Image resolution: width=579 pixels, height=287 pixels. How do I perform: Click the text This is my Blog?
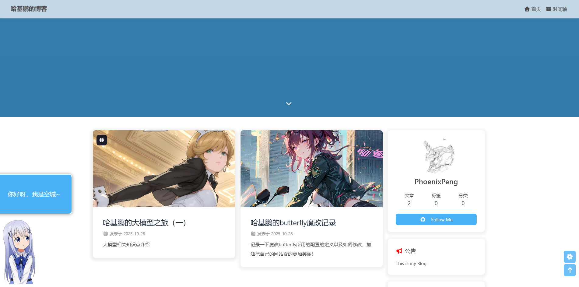[x=411, y=264]
